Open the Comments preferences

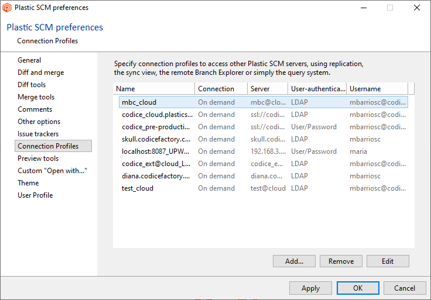[35, 109]
